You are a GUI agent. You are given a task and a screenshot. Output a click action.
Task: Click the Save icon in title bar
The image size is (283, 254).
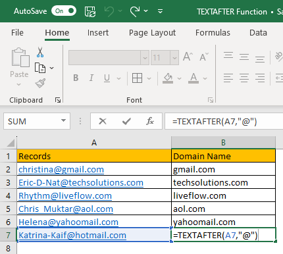[90, 11]
